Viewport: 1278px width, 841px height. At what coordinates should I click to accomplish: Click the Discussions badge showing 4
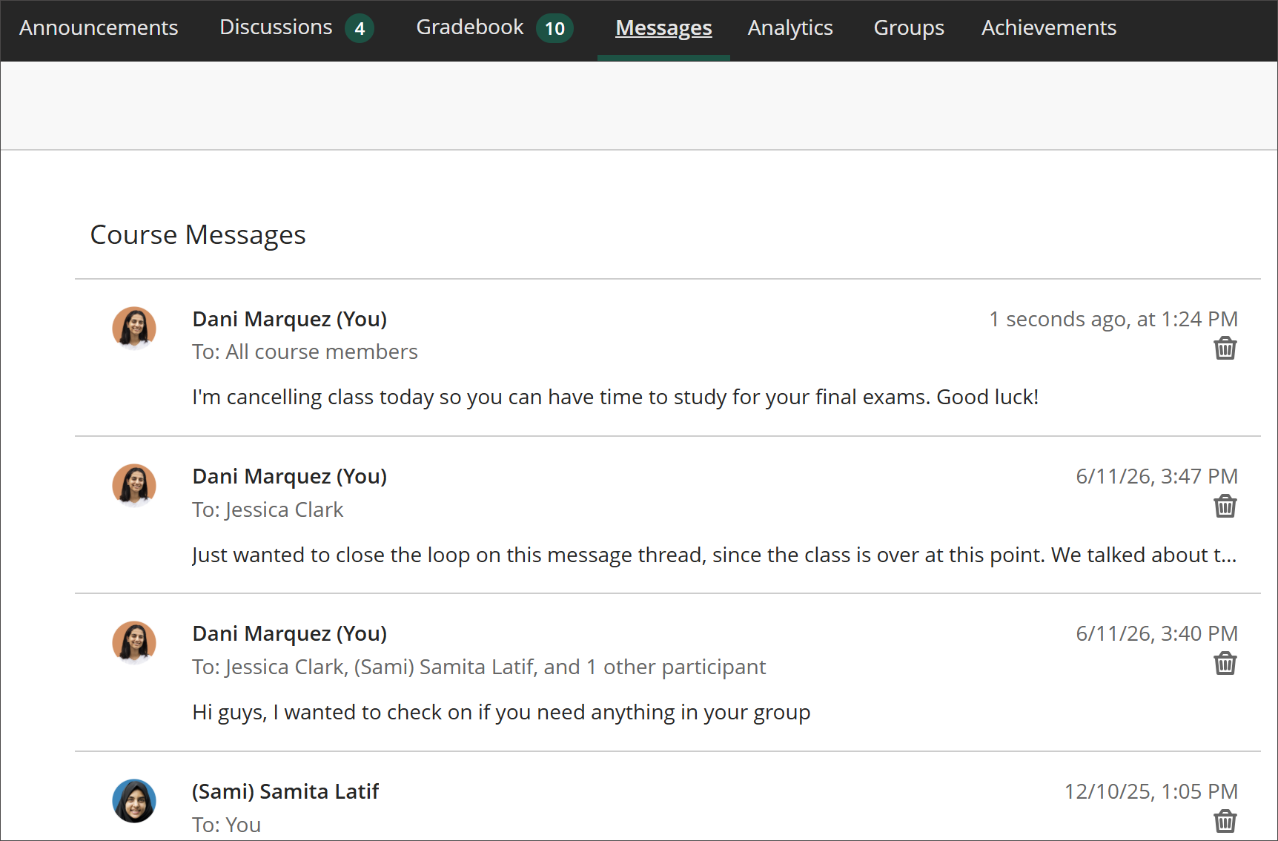tap(360, 29)
